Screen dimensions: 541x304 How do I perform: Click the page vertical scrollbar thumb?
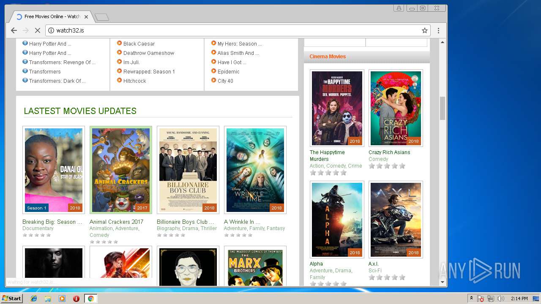443,108
